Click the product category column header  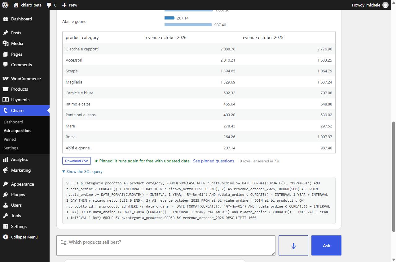[82, 37]
